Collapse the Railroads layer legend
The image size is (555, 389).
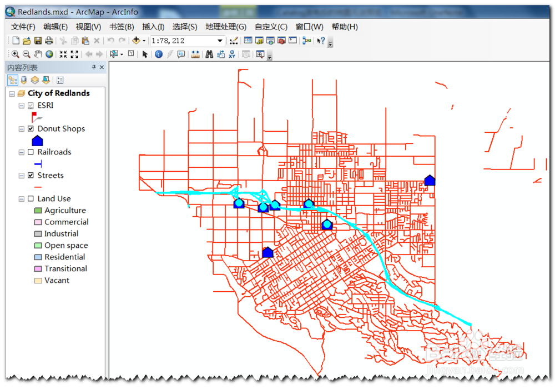pyautogui.click(x=22, y=152)
